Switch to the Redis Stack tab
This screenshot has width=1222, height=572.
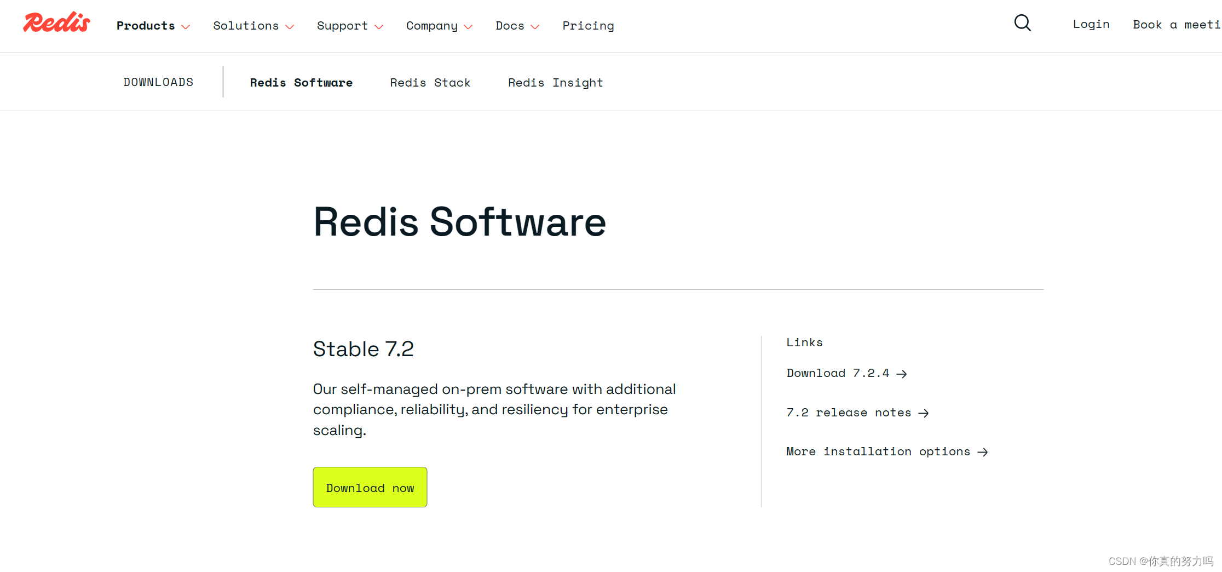[x=430, y=82]
